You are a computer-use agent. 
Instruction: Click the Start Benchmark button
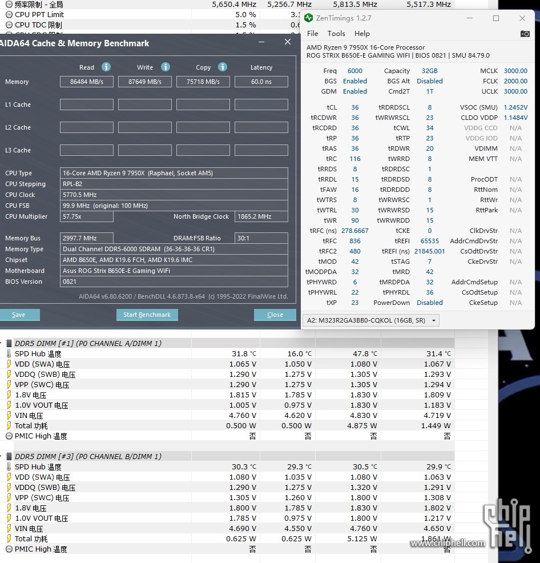click(147, 315)
